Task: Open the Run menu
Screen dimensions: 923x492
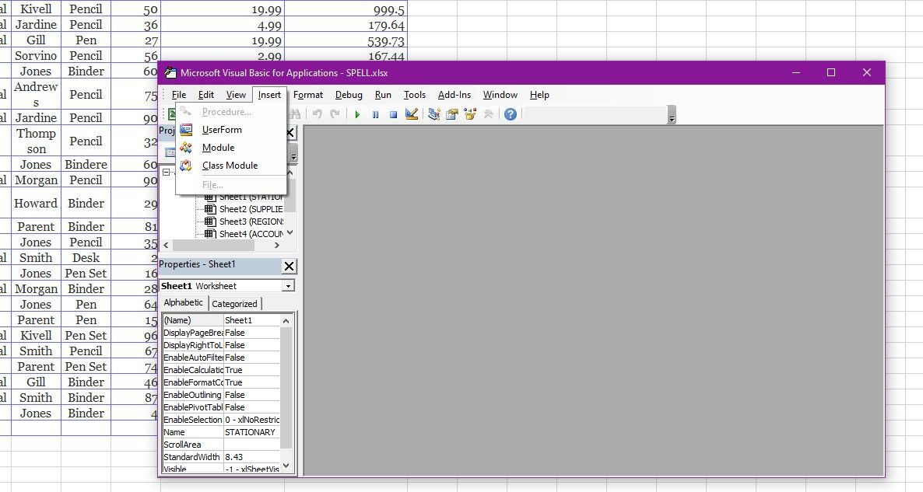Action: (x=383, y=95)
